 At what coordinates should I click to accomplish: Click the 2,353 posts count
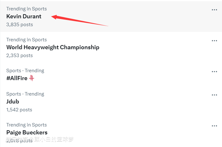click(x=20, y=56)
